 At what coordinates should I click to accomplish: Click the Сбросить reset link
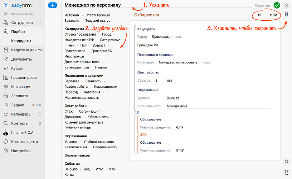[x=262, y=6]
